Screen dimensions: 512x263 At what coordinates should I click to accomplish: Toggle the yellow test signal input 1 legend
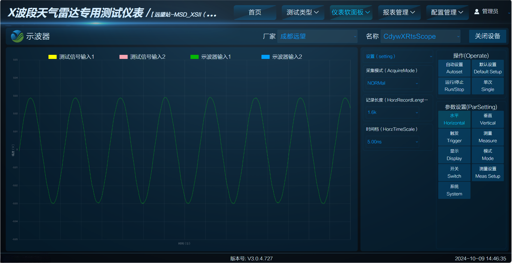tap(71, 57)
